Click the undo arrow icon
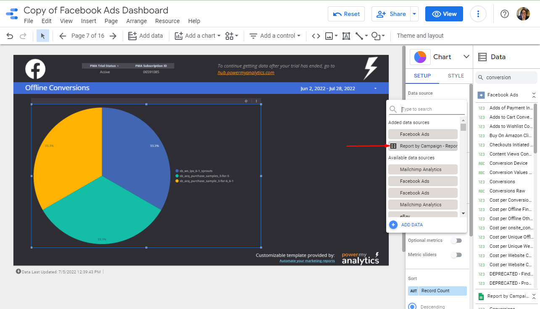The image size is (540, 309). (x=10, y=36)
